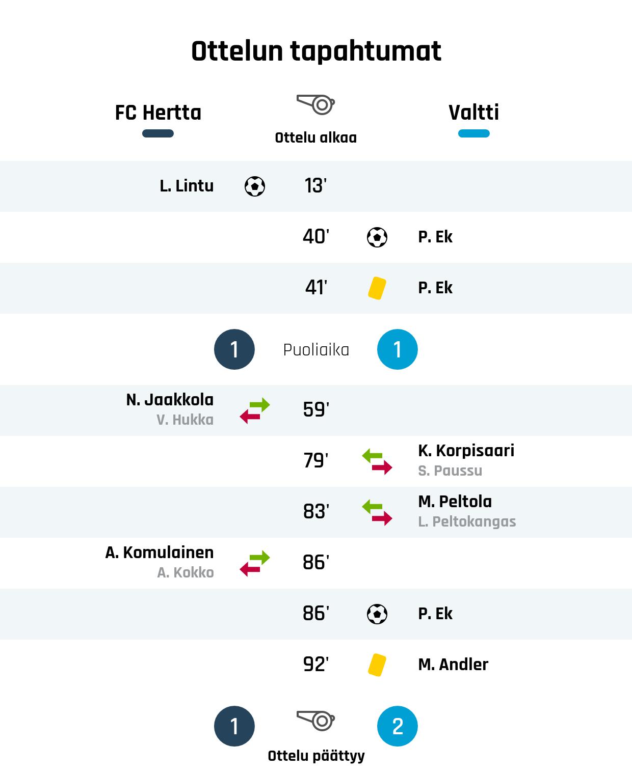Viewport: 632px width, 773px height.
Task: Select the Valtti team name
Action: tap(473, 113)
